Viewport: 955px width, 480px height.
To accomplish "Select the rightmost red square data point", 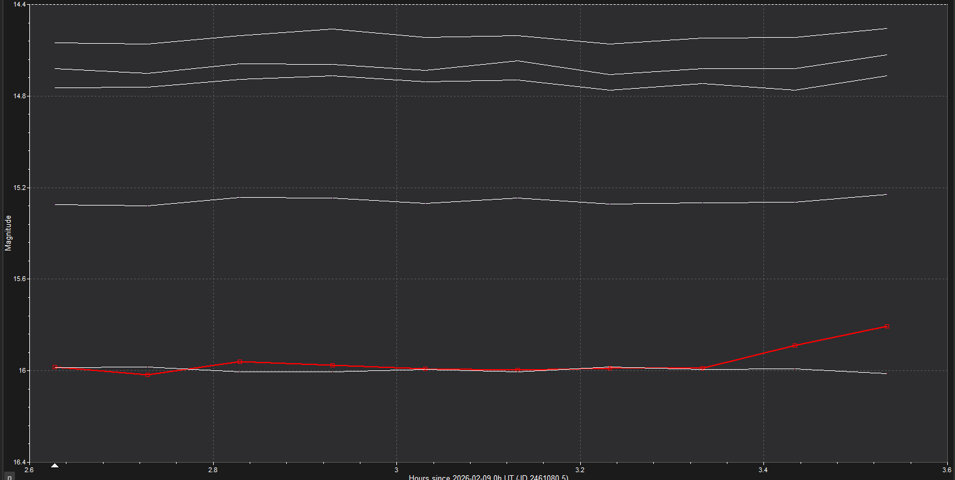I will click(x=887, y=327).
